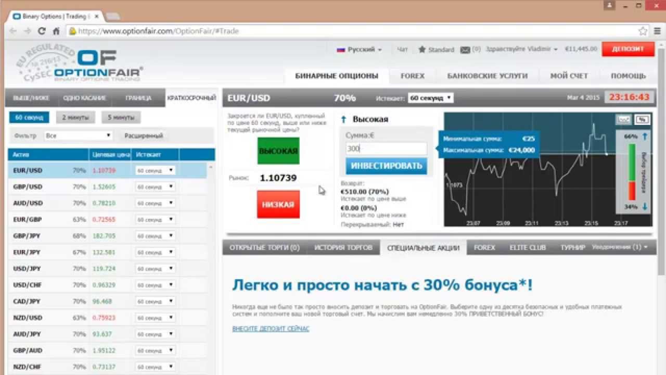Viewport: 666px width, 375px height.
Task: Open expiry dropdown for EUR/GBP row
Action: tap(156, 220)
